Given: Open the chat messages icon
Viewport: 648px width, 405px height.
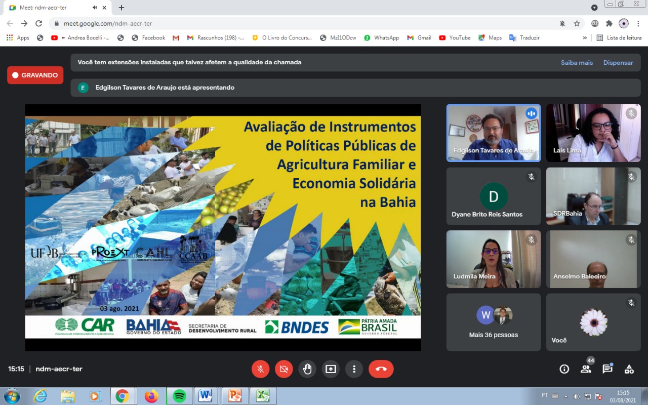Looking at the screenshot, I should (607, 369).
